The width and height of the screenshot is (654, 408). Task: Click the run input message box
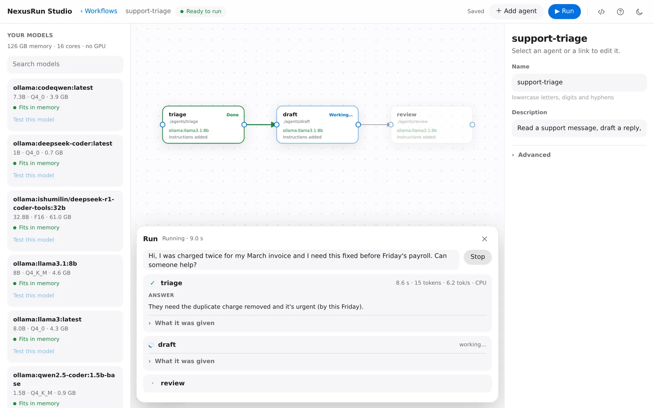(x=301, y=260)
